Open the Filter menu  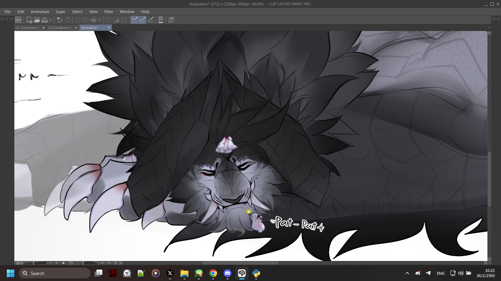pyautogui.click(x=109, y=12)
